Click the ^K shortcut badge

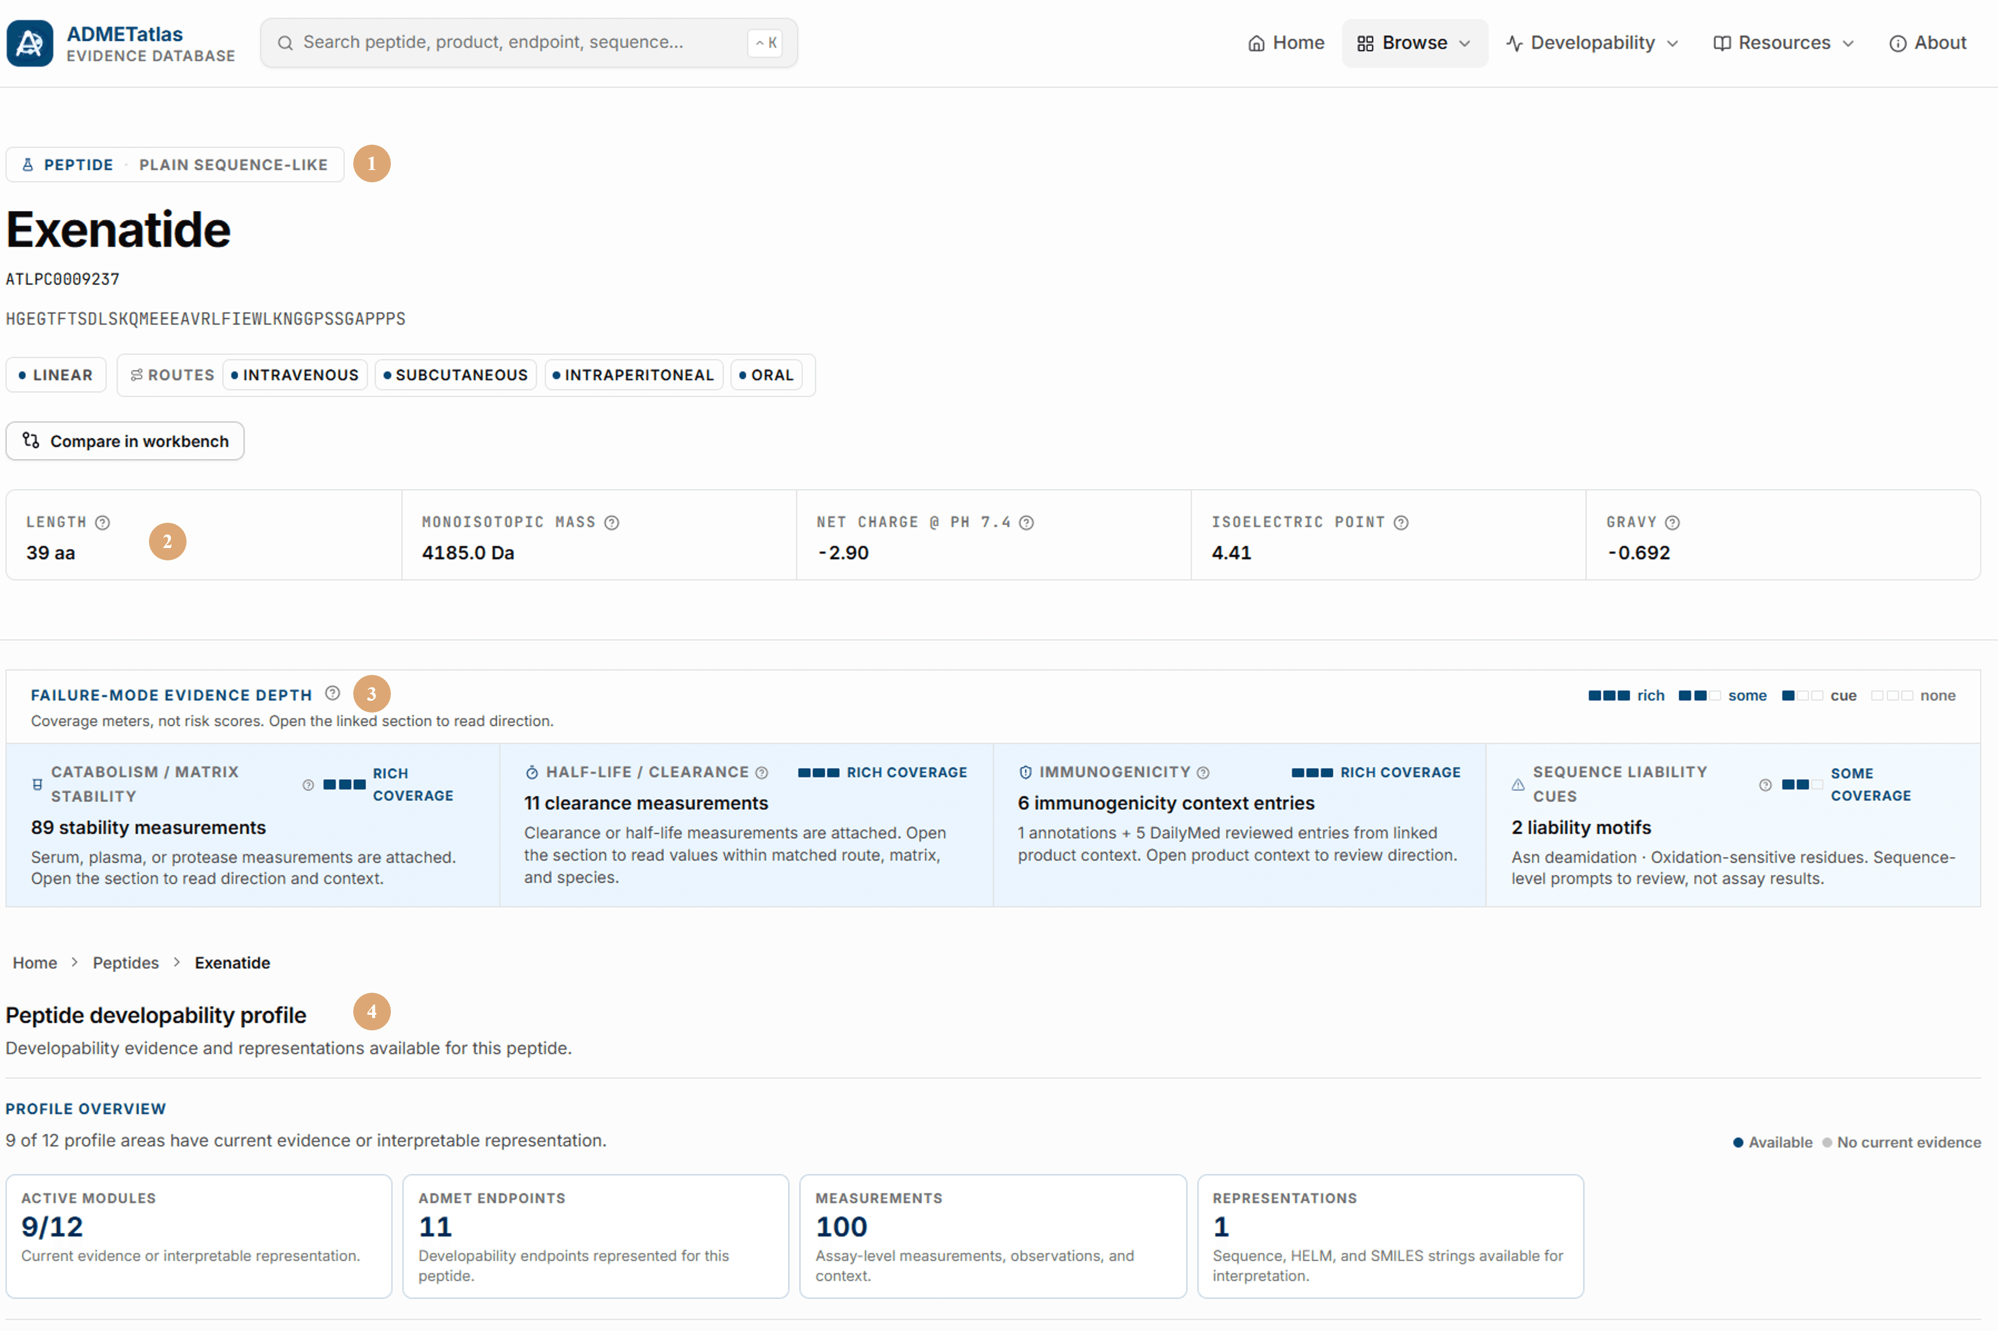coord(766,44)
